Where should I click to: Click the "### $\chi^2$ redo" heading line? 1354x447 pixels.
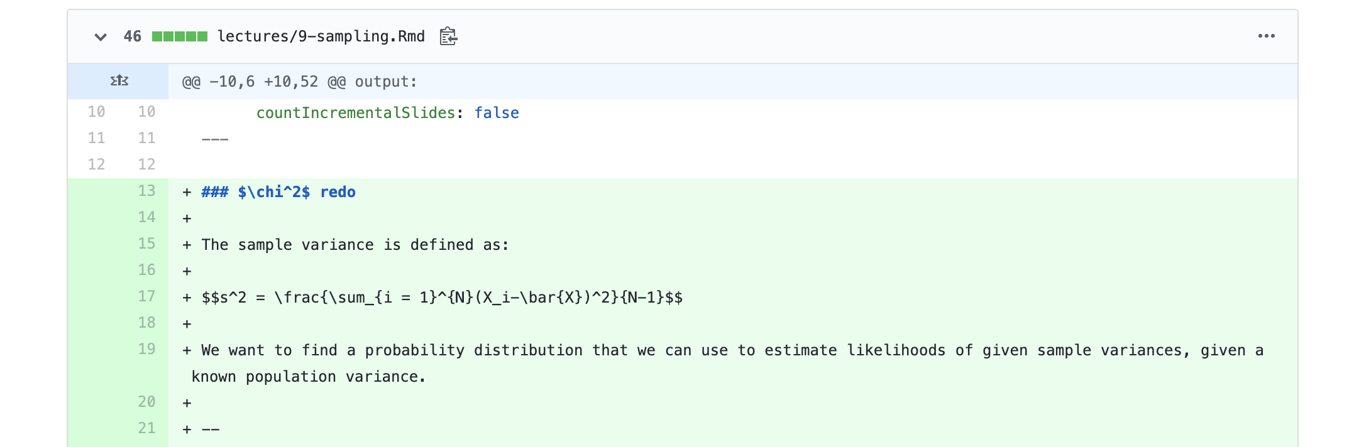[278, 192]
